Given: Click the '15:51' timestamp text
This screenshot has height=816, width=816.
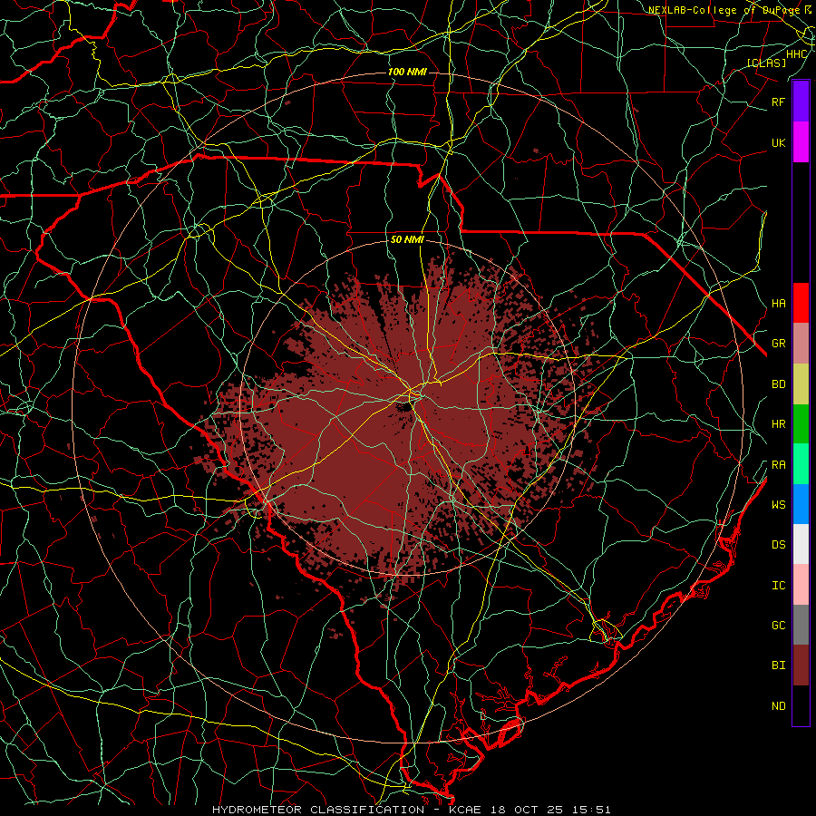Looking at the screenshot, I should pos(592,810).
